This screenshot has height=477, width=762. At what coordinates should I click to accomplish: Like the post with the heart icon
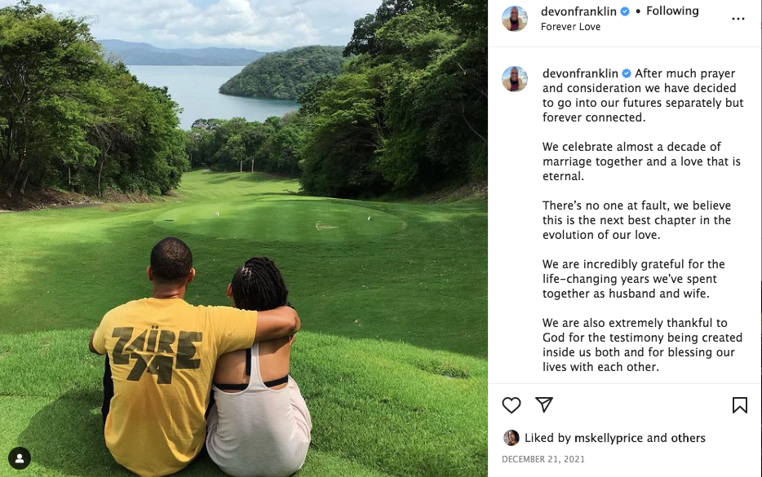pos(512,405)
